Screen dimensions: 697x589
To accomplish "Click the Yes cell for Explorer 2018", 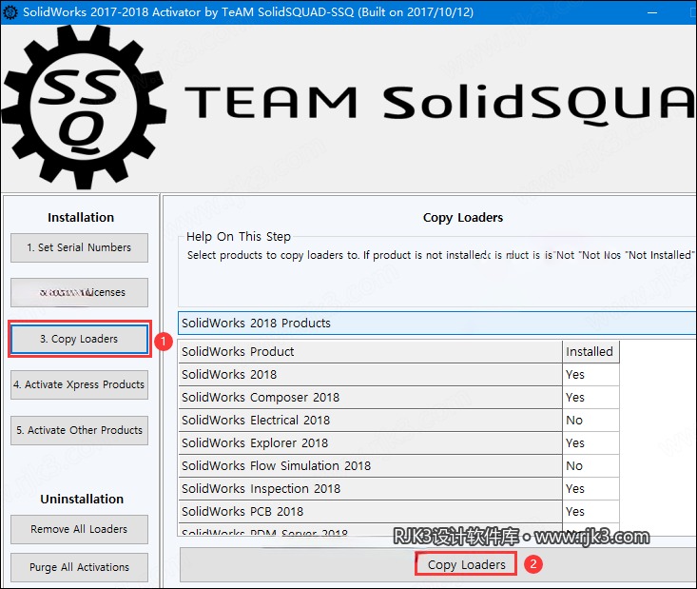I will coord(591,443).
